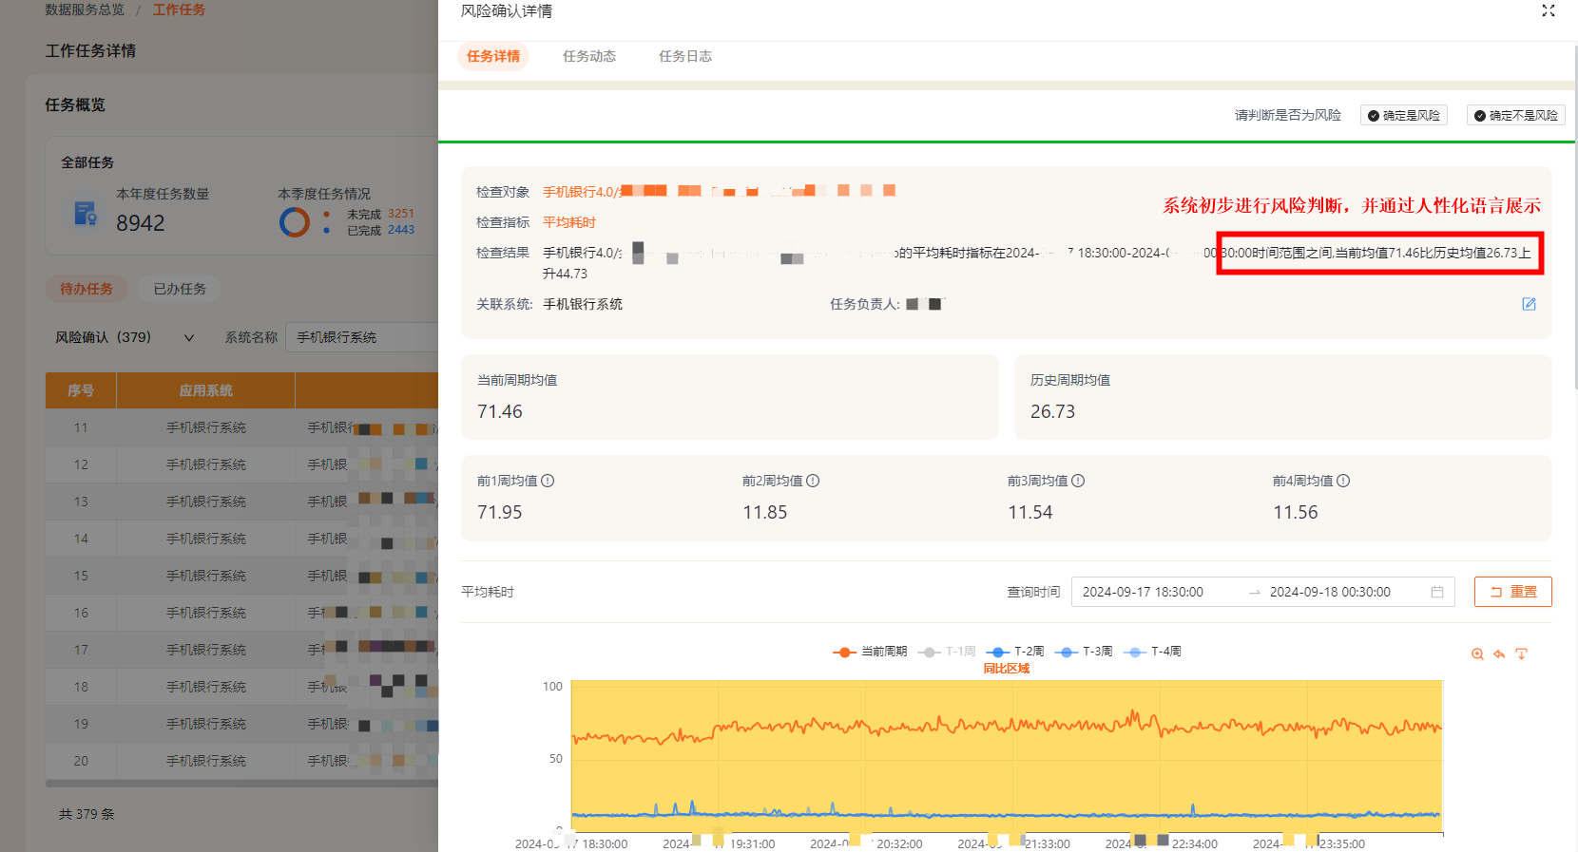Click the 确定不是风险 button

coord(1516,115)
